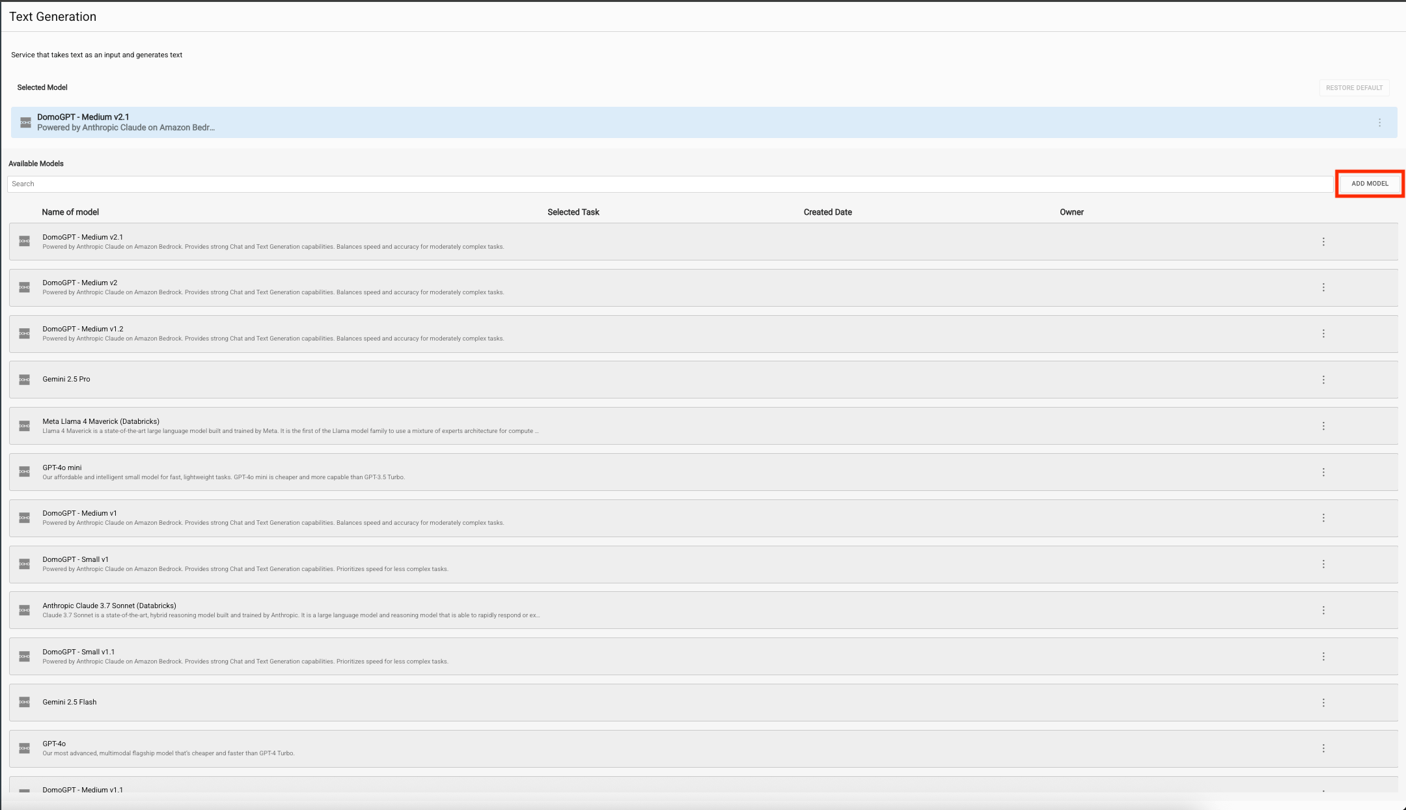The height and width of the screenshot is (810, 1406).
Task: Click the Domo icon beside Meta Llama 4 Maverick
Action: click(24, 426)
